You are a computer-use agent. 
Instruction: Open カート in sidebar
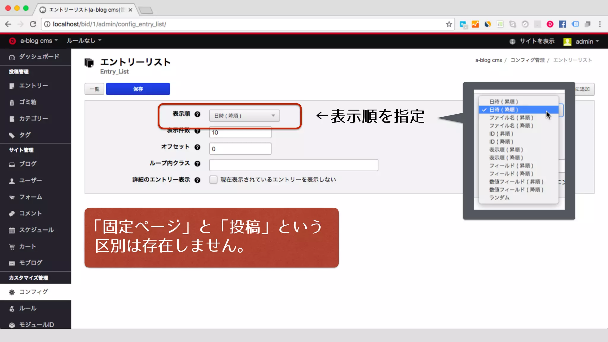coord(36,246)
